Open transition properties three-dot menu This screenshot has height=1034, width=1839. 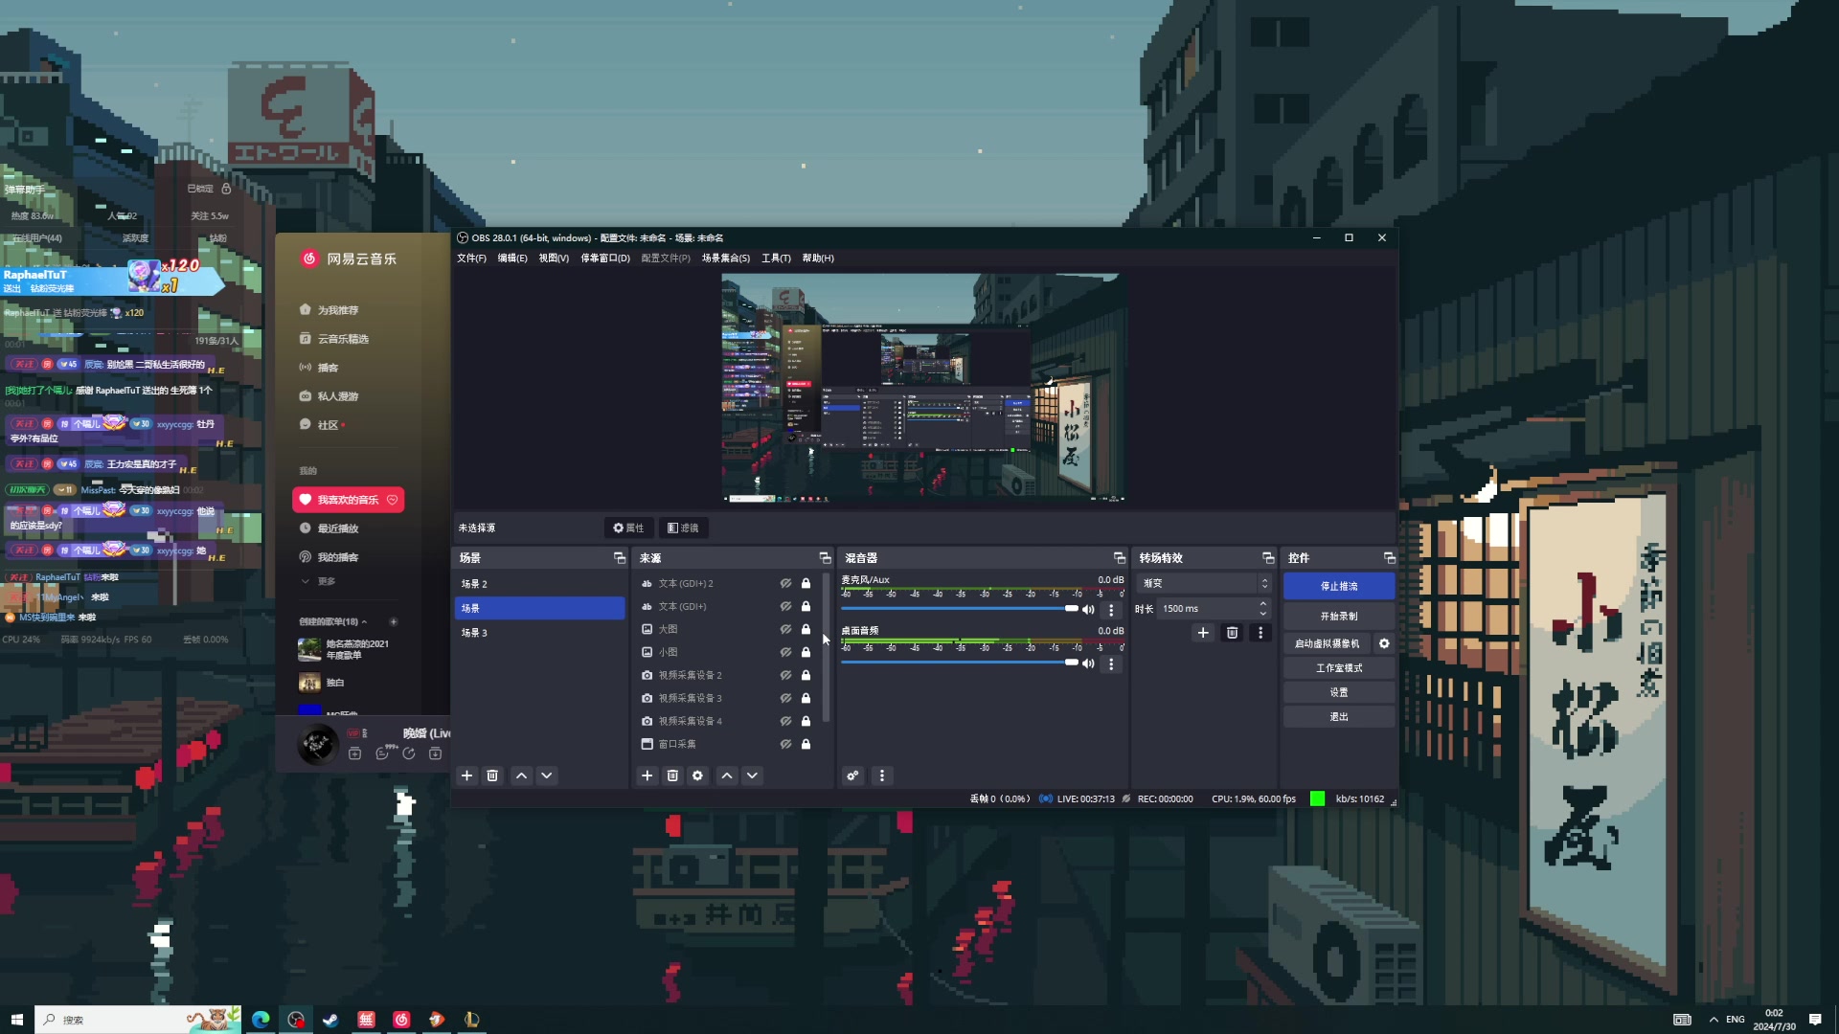pyautogui.click(x=1260, y=633)
